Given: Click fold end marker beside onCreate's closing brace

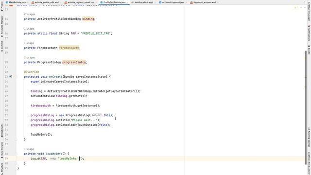Looking at the screenshot, I should tap(16, 140).
